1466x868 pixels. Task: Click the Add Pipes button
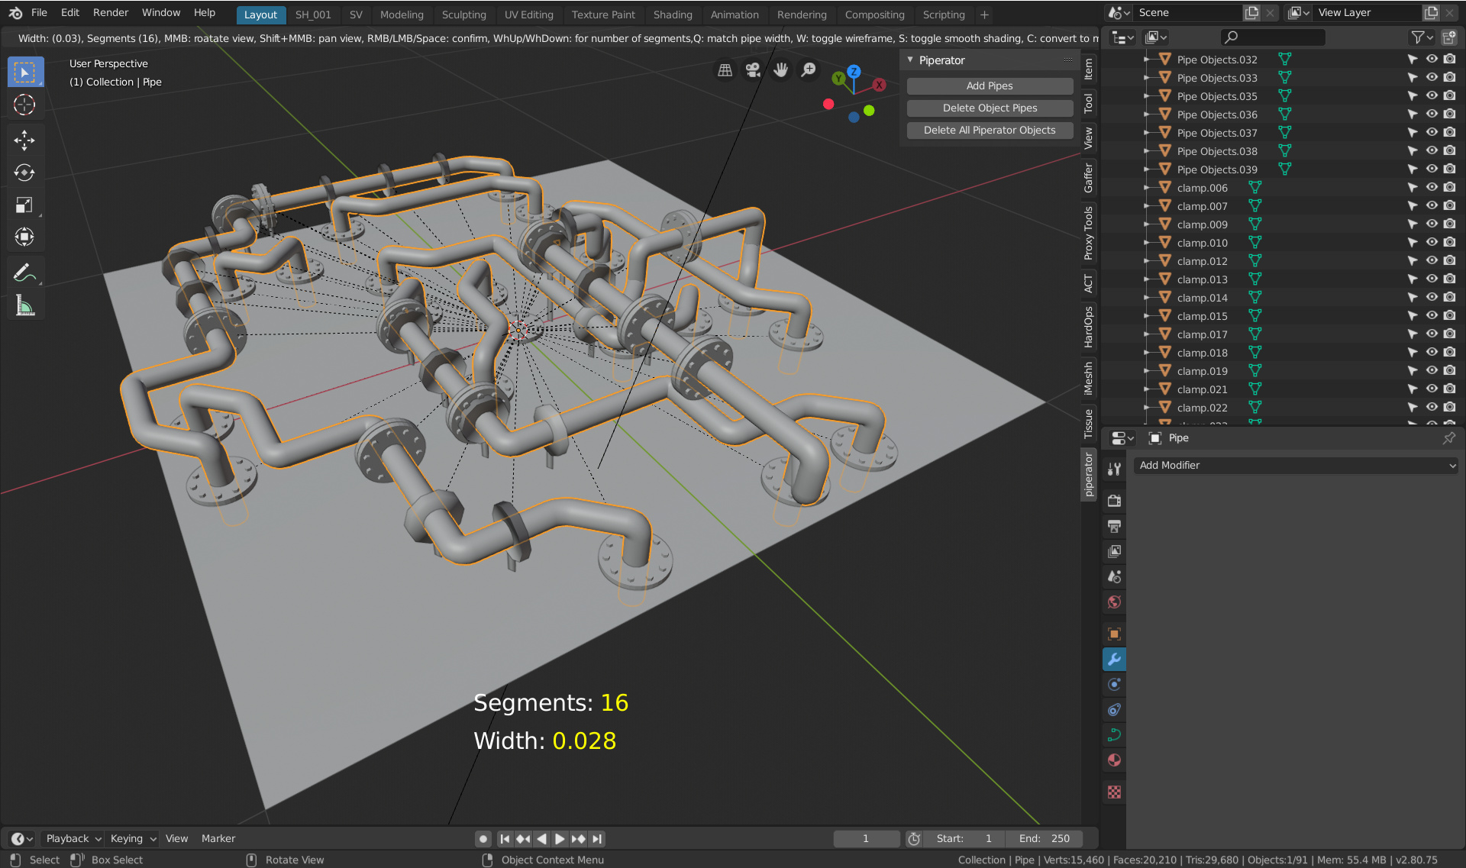tap(989, 86)
